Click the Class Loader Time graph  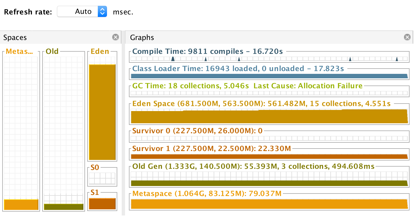point(269,76)
